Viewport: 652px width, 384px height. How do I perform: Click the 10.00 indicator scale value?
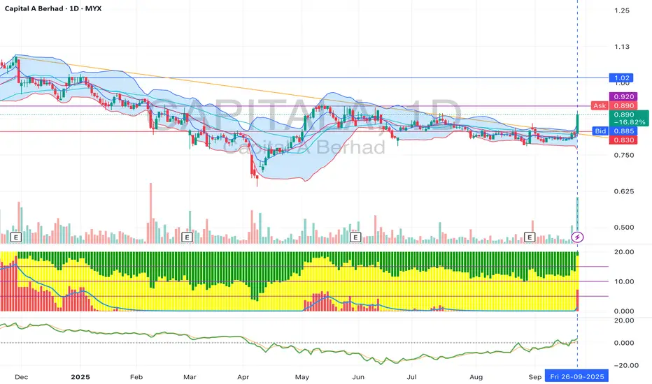click(x=624, y=281)
